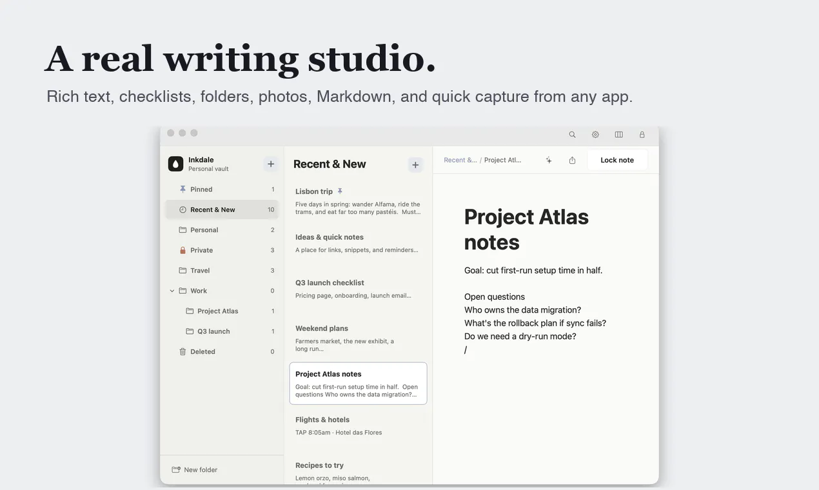Click the New folder button label
The width and height of the screenshot is (819, 490).
click(201, 470)
